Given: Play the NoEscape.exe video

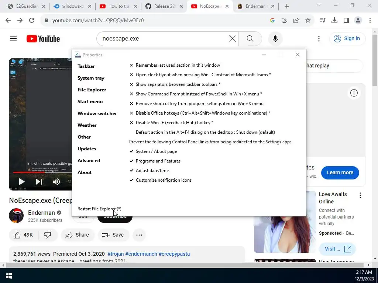Looking at the screenshot, I should coord(22,182).
